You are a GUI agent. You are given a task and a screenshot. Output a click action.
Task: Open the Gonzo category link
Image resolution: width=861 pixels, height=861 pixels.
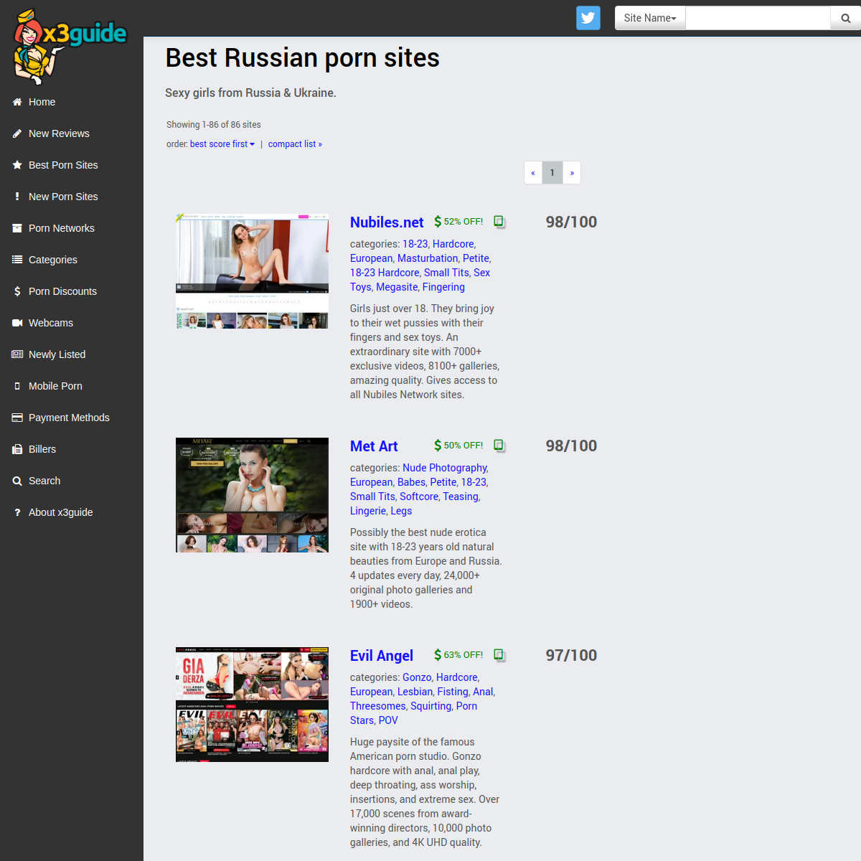[417, 677]
